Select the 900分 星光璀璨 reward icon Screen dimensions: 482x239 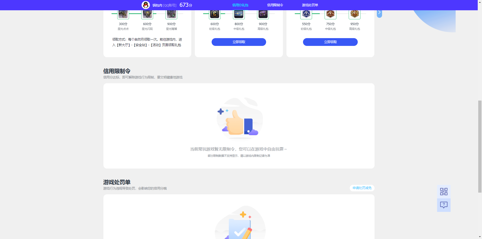171,14
